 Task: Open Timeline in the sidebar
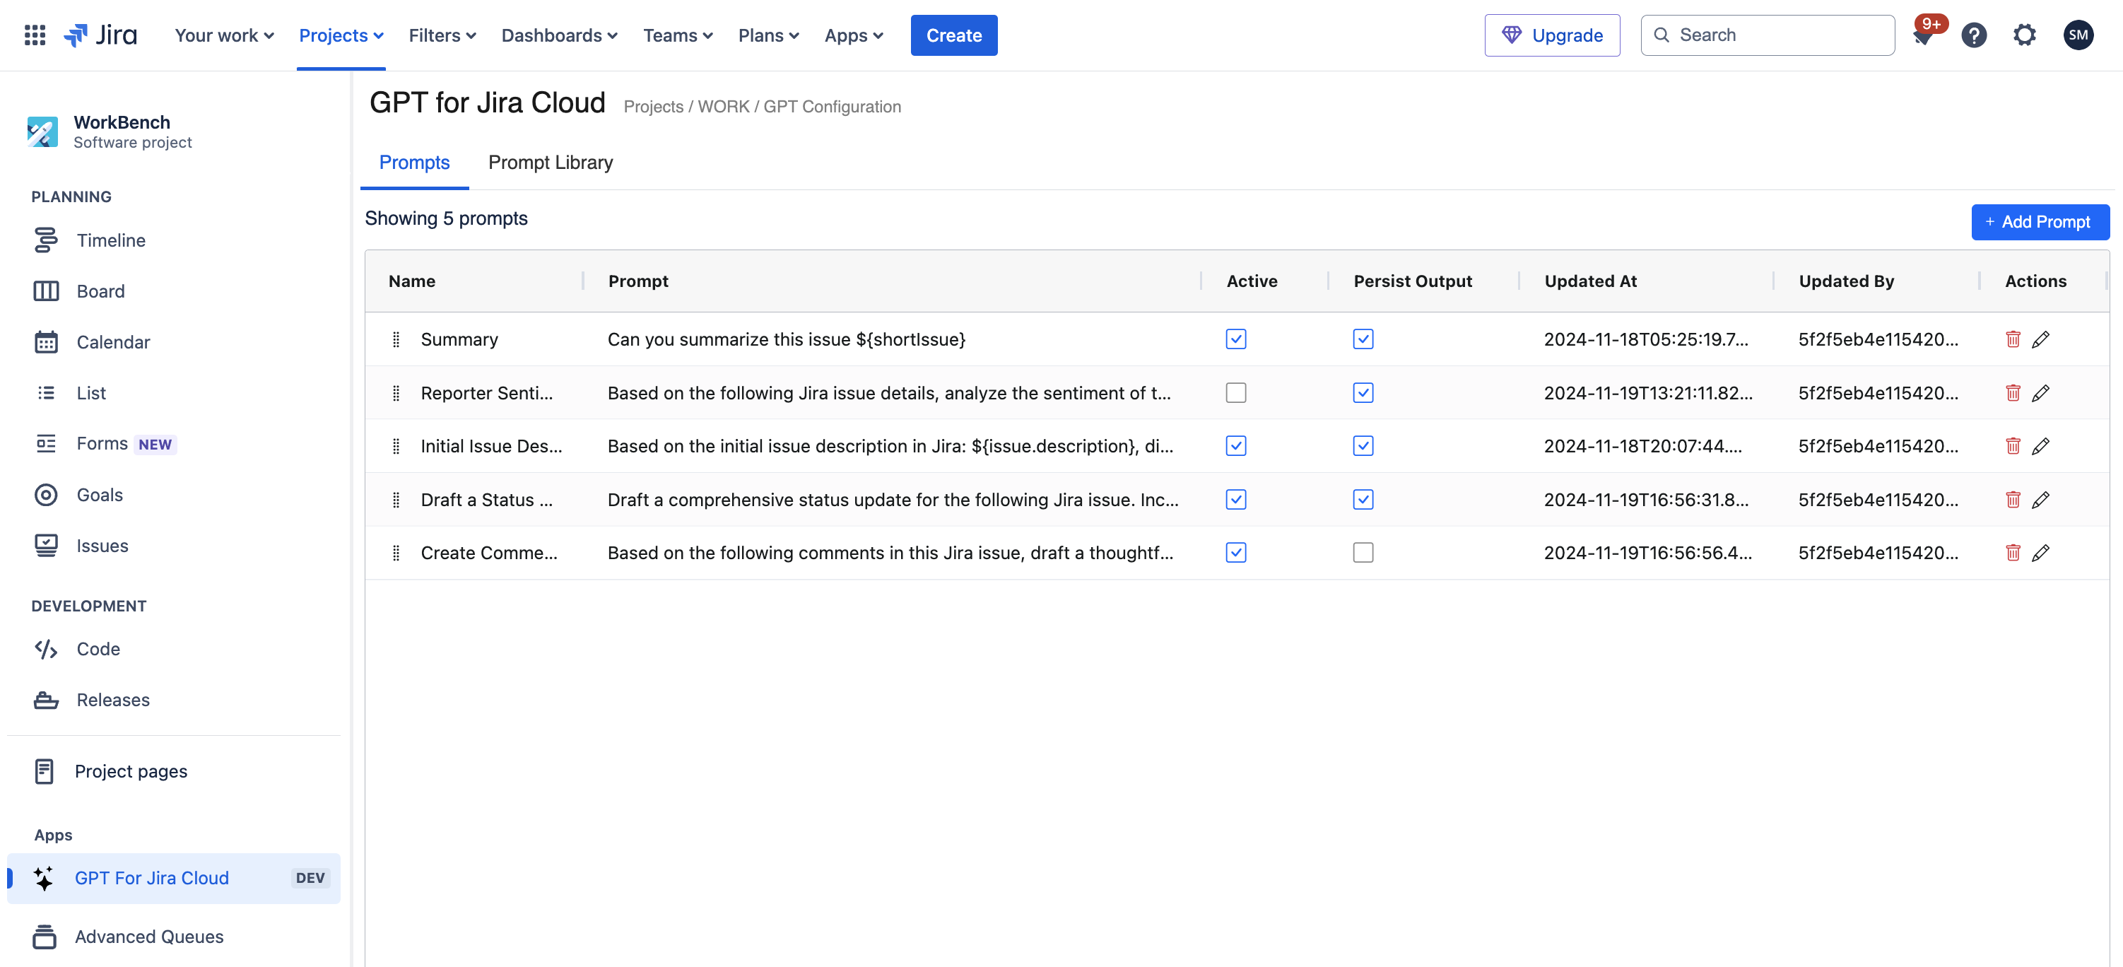point(110,240)
